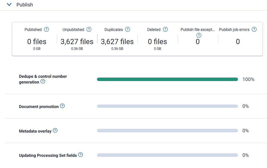Viewport: 267px width, 168px height.
Task: Open help tooltip for Deleted files count
Action: [x=165, y=29]
